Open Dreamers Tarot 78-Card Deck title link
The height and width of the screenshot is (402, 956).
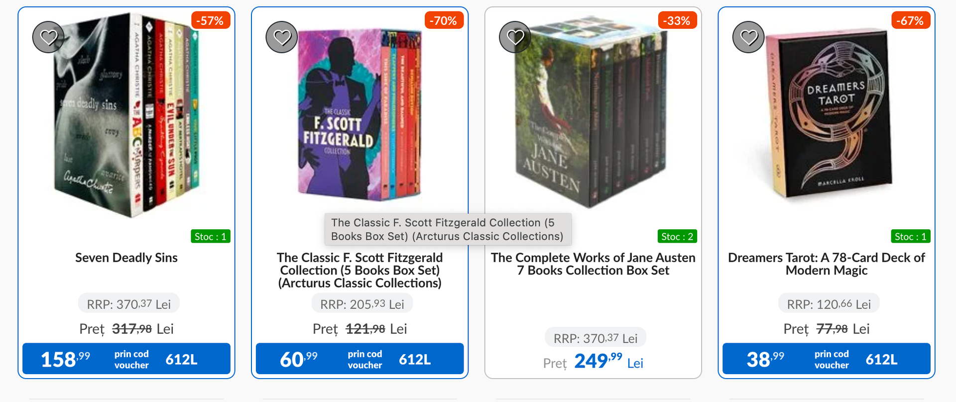pos(827,264)
